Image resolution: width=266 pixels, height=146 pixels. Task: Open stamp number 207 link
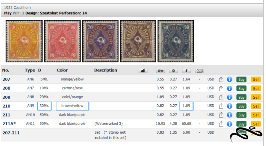[x=6, y=79]
